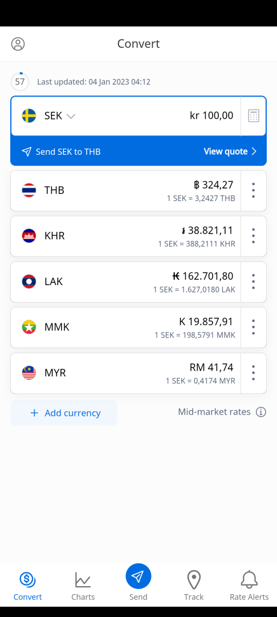
Task: Tap Send SEK to THB link
Action: (x=61, y=151)
